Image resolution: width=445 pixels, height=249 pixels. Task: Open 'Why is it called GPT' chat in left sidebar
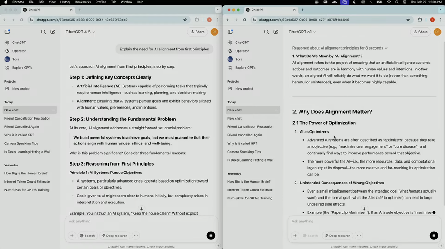[x=19, y=135]
